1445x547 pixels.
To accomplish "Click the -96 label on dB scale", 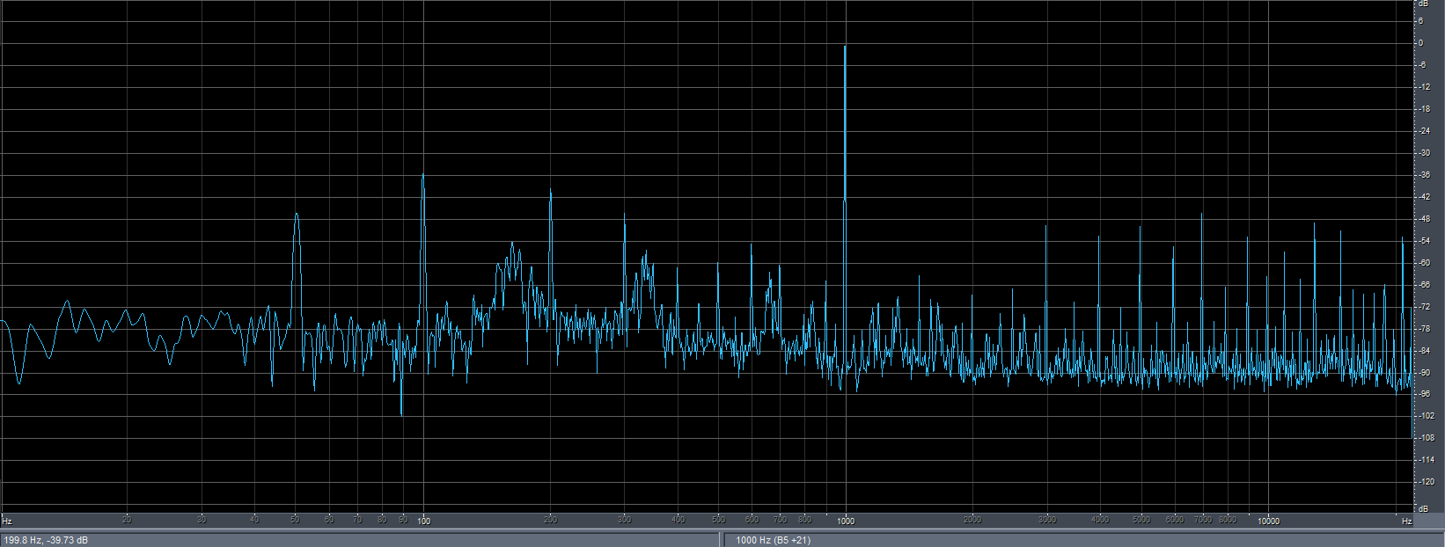I will [1423, 394].
